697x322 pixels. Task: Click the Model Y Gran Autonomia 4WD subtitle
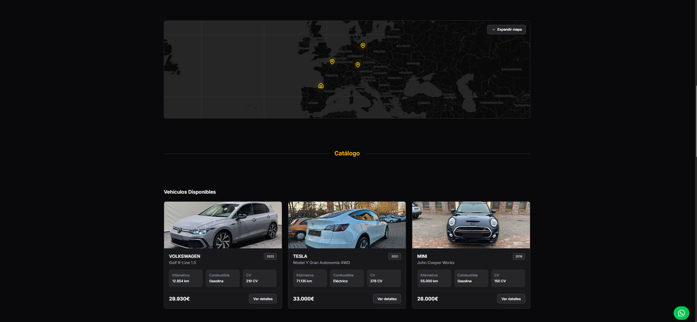(x=322, y=263)
